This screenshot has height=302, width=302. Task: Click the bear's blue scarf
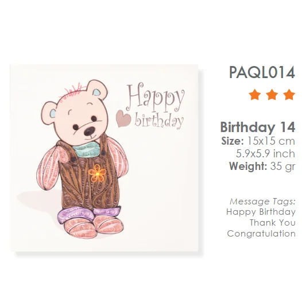87,149
